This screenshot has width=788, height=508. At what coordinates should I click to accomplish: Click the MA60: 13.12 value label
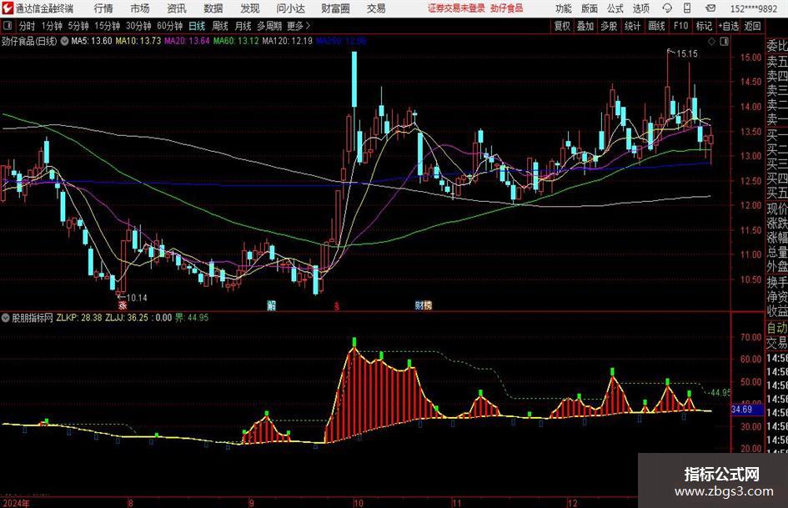click(x=236, y=41)
